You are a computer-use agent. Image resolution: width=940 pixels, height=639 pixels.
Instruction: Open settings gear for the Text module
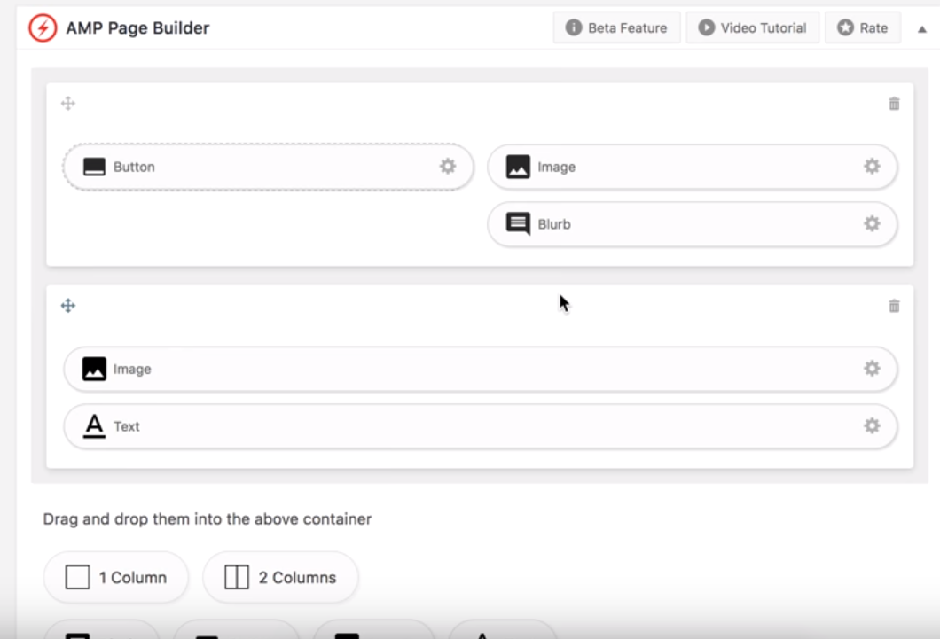click(872, 425)
